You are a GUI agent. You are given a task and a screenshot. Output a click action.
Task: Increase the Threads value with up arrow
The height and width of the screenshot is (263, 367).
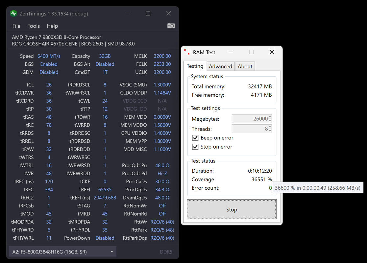270,127
